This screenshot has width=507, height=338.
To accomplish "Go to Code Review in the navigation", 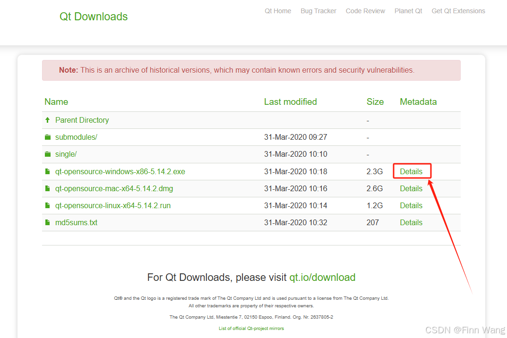I will point(365,11).
